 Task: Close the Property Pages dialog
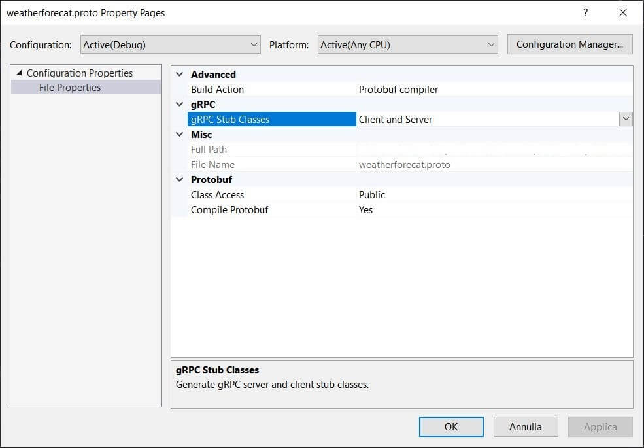tap(623, 12)
